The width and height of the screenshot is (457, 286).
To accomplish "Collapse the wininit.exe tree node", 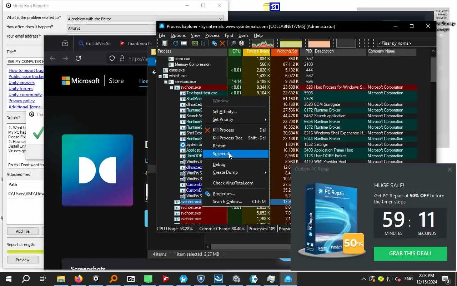I will [x=160, y=76].
